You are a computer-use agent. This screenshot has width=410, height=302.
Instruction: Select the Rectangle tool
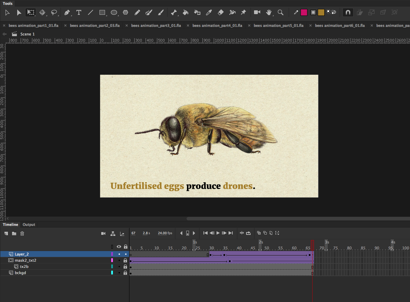(x=102, y=12)
